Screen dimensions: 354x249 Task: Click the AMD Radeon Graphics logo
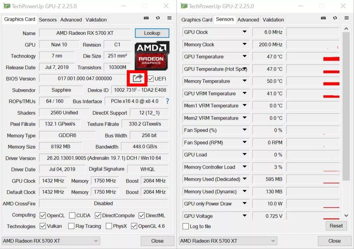(152, 56)
